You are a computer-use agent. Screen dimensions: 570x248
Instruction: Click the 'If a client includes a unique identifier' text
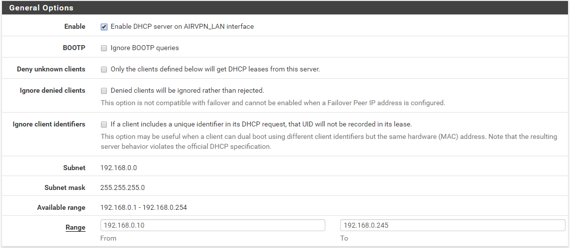(261, 124)
